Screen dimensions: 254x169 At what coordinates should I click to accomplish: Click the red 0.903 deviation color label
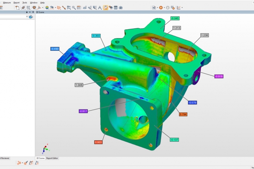[99, 142]
